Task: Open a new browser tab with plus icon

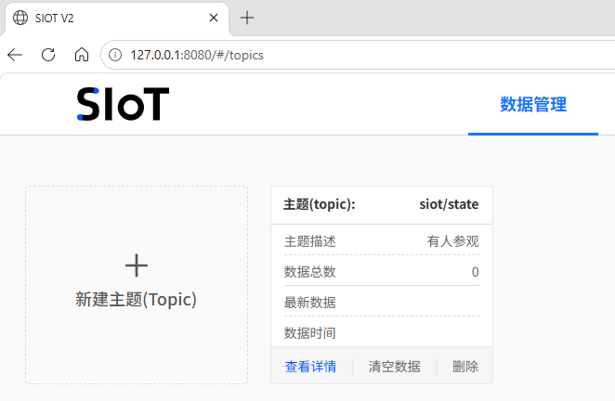Action: [247, 18]
